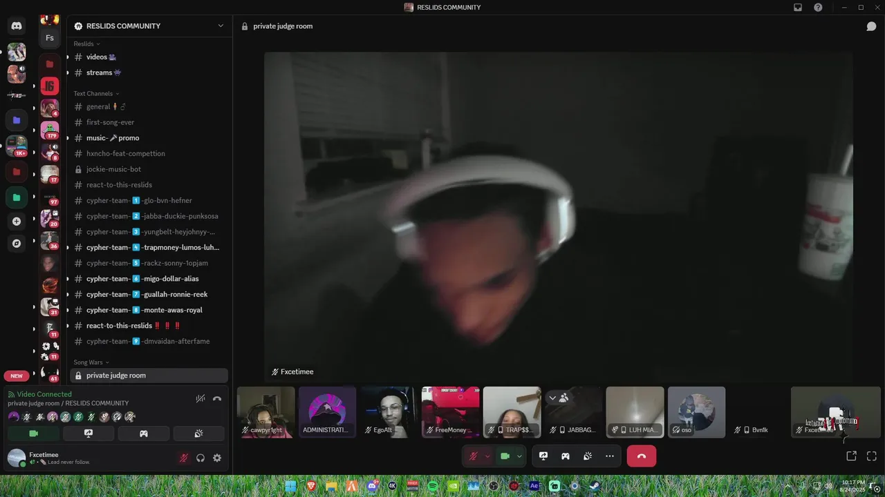
Task: Toggle deafen headphones icon in user panel
Action: (201, 458)
